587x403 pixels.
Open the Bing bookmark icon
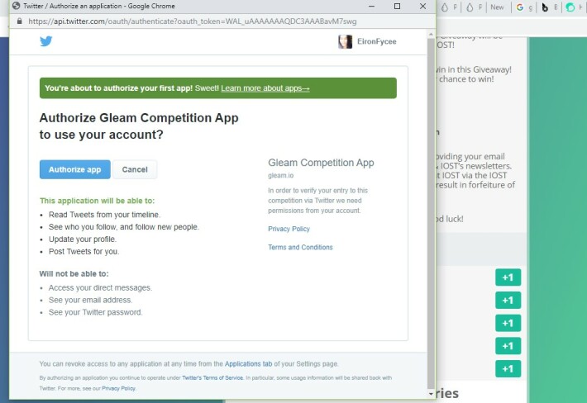coord(545,7)
